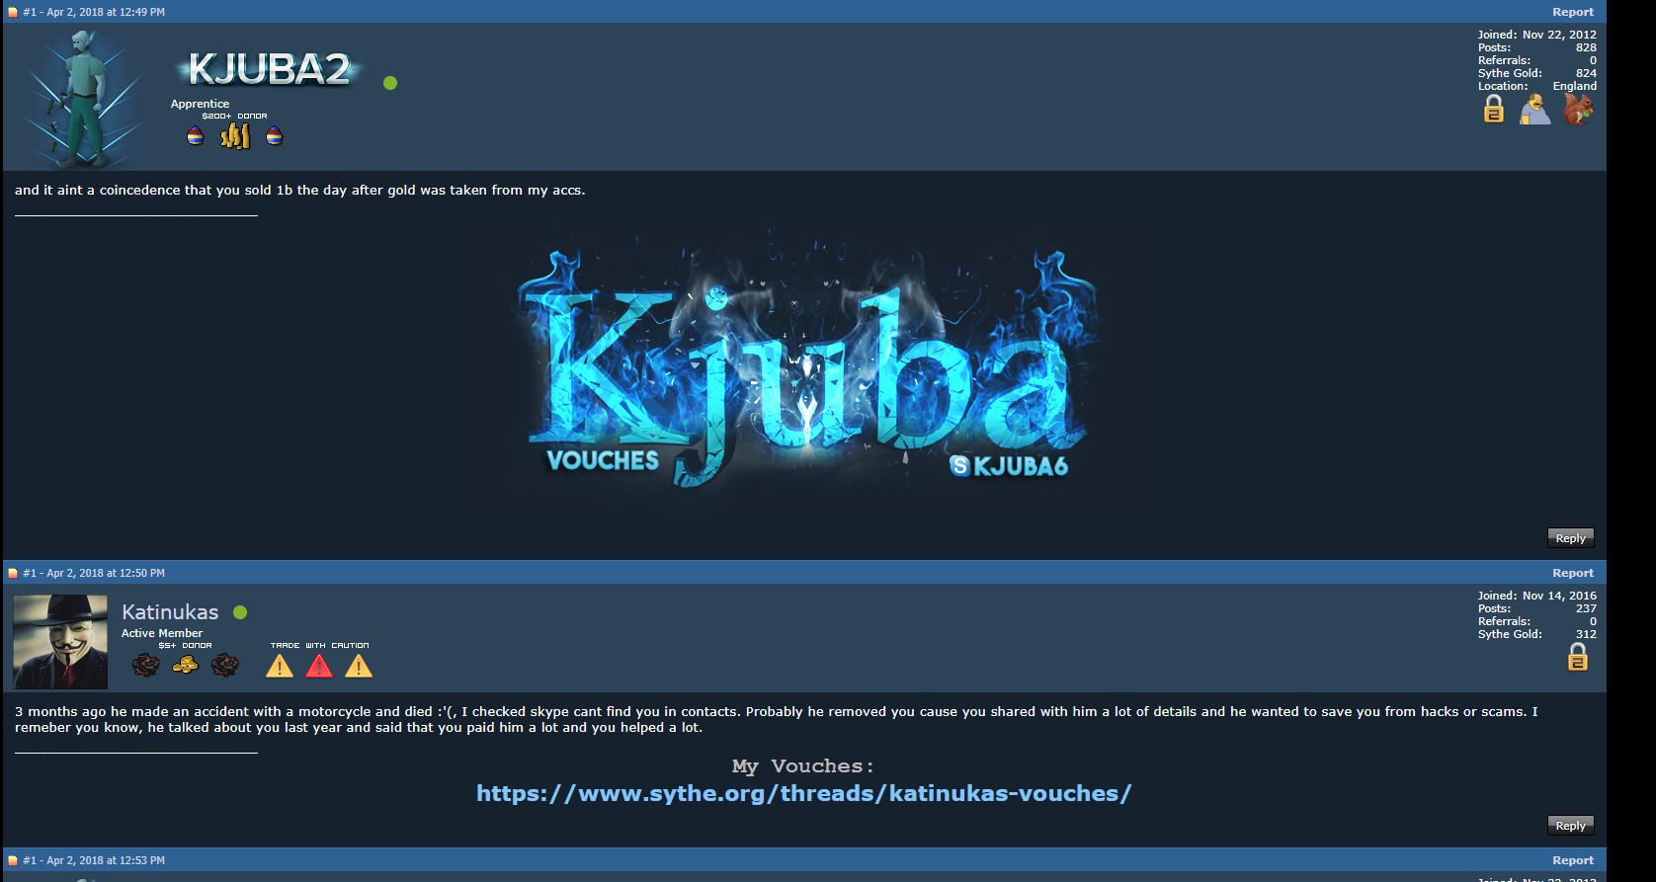Image resolution: width=1656 pixels, height=882 pixels.
Task: Click the cartoon character icon beside the squirrel
Action: coord(1535,109)
